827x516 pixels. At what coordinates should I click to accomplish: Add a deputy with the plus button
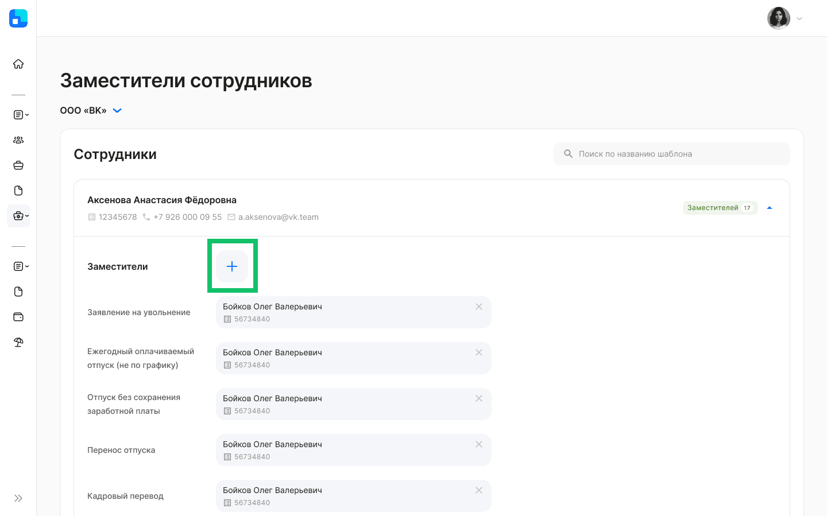232,266
